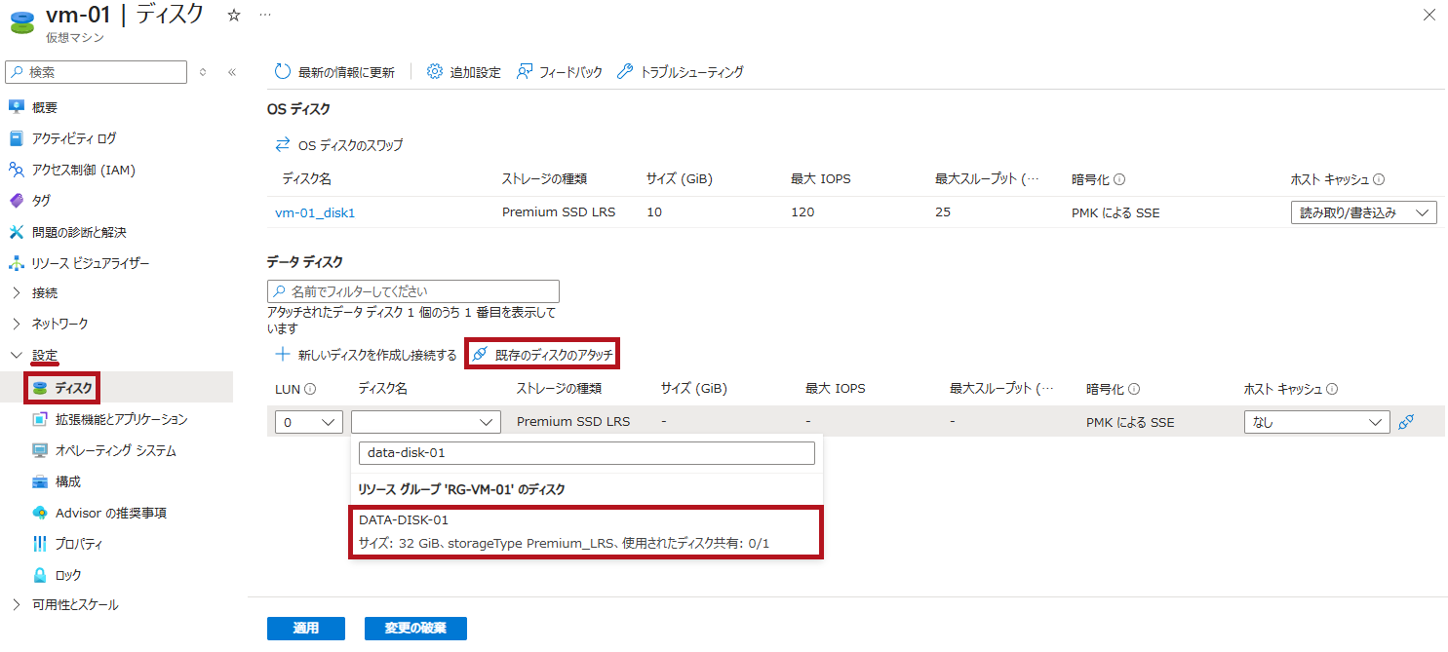Open the LUN dropdown showing 0
1448x652 pixels.
coord(308,422)
